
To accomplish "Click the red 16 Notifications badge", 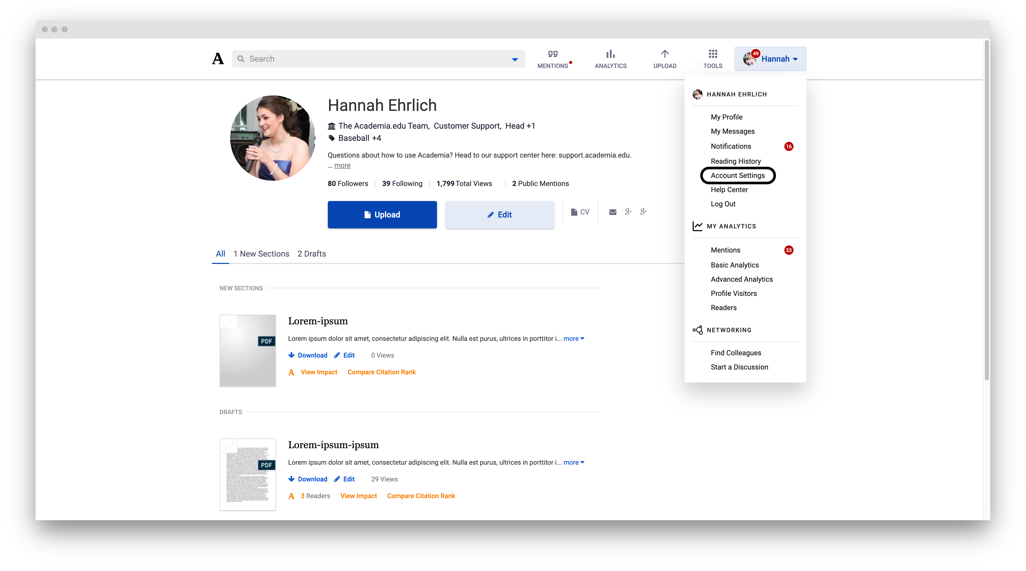I will (x=789, y=146).
